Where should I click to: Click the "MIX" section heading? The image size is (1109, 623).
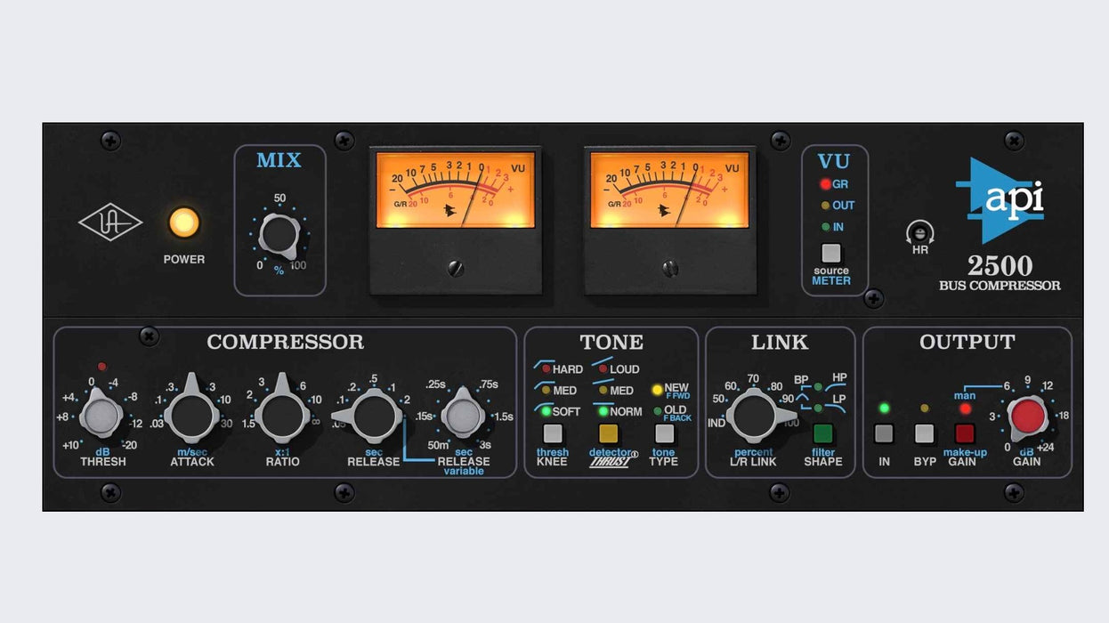[279, 160]
